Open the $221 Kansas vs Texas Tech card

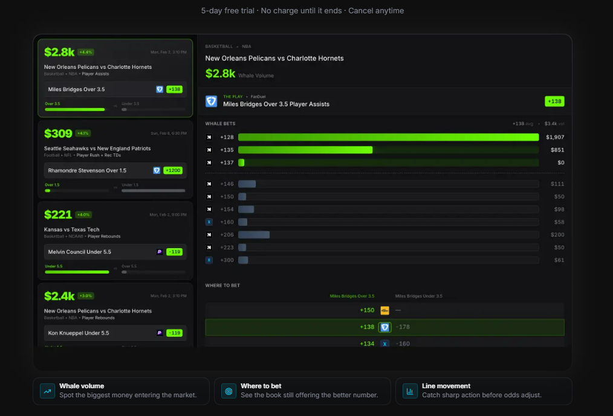point(115,241)
